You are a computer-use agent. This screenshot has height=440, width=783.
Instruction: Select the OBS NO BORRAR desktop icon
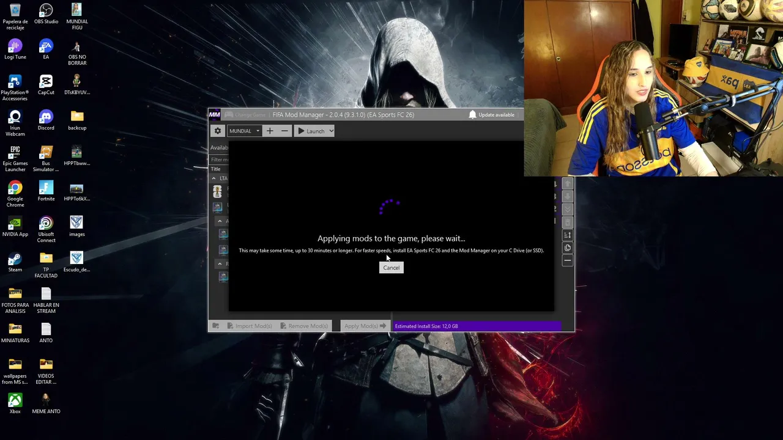[x=76, y=53]
